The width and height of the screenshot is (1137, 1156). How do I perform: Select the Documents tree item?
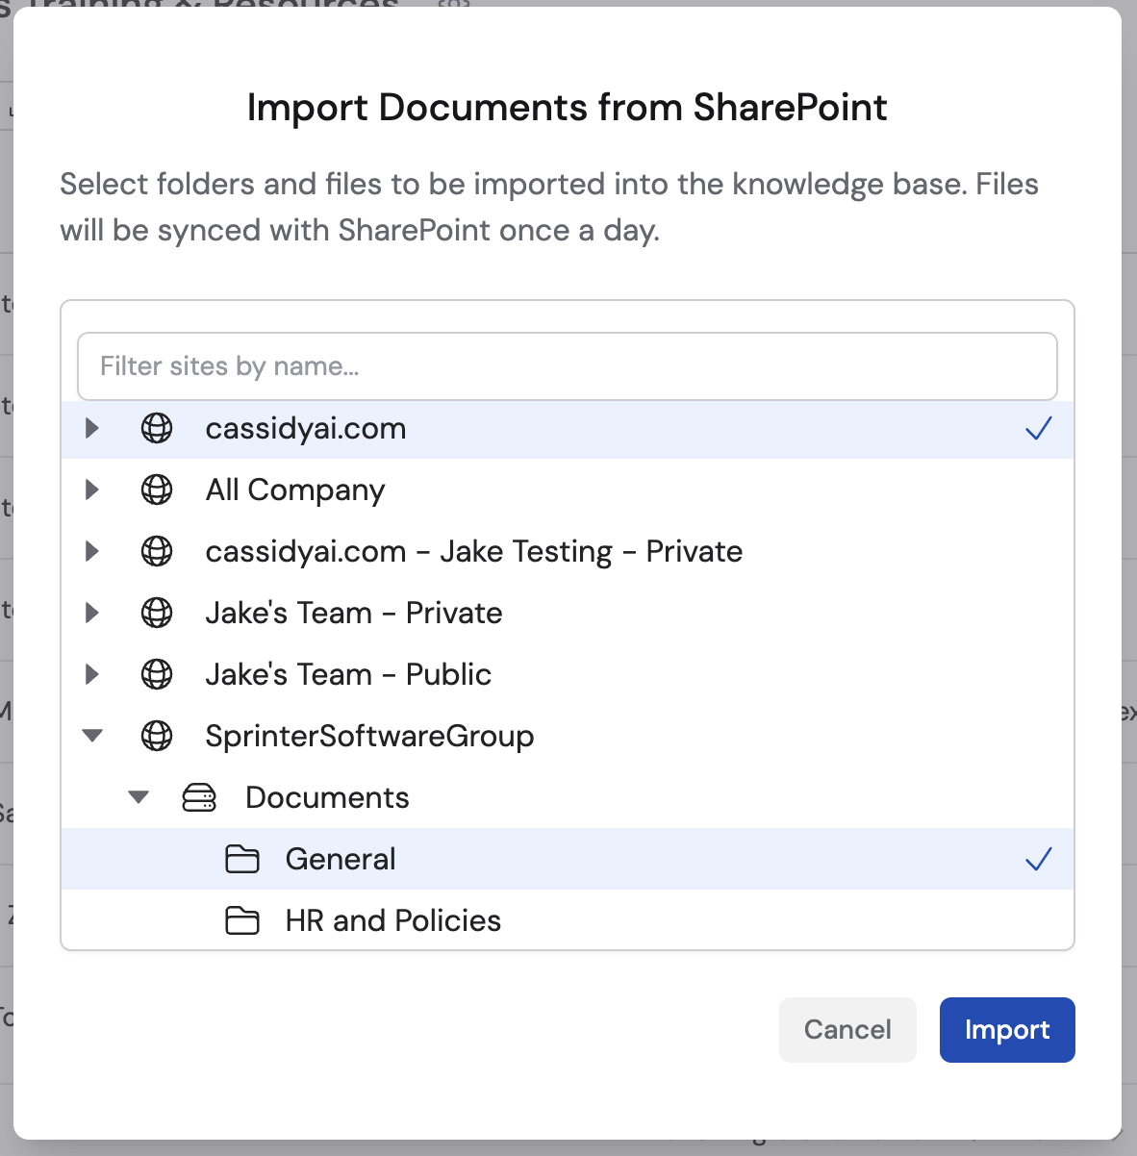pos(327,797)
